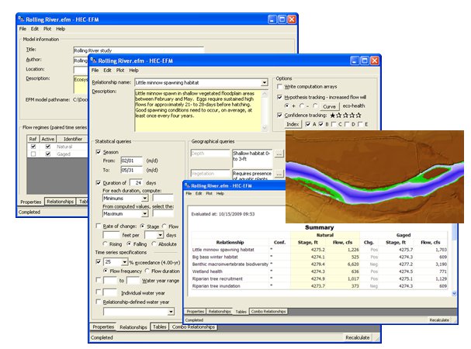This screenshot has height=349, width=471.
Task: Click the Duration days input field
Action: (x=136, y=182)
